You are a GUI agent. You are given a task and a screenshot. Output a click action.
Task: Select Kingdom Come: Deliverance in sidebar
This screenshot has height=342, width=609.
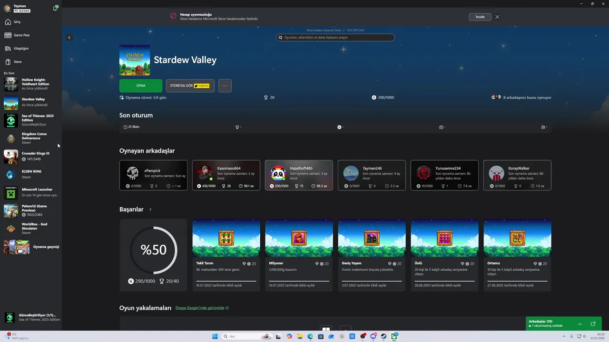(31, 138)
